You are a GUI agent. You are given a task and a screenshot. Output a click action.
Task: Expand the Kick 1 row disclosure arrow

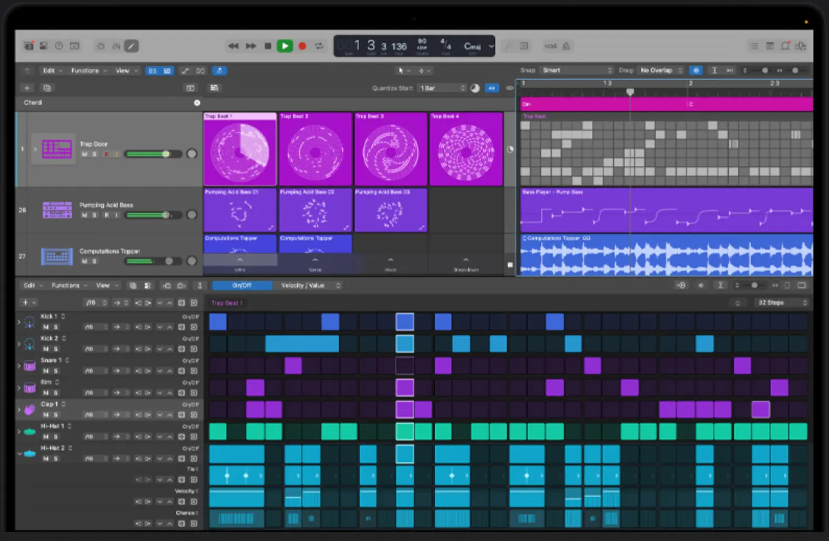[x=19, y=323]
